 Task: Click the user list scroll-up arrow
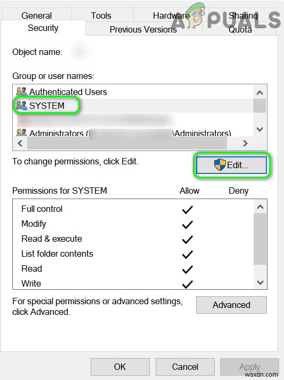tap(259, 92)
